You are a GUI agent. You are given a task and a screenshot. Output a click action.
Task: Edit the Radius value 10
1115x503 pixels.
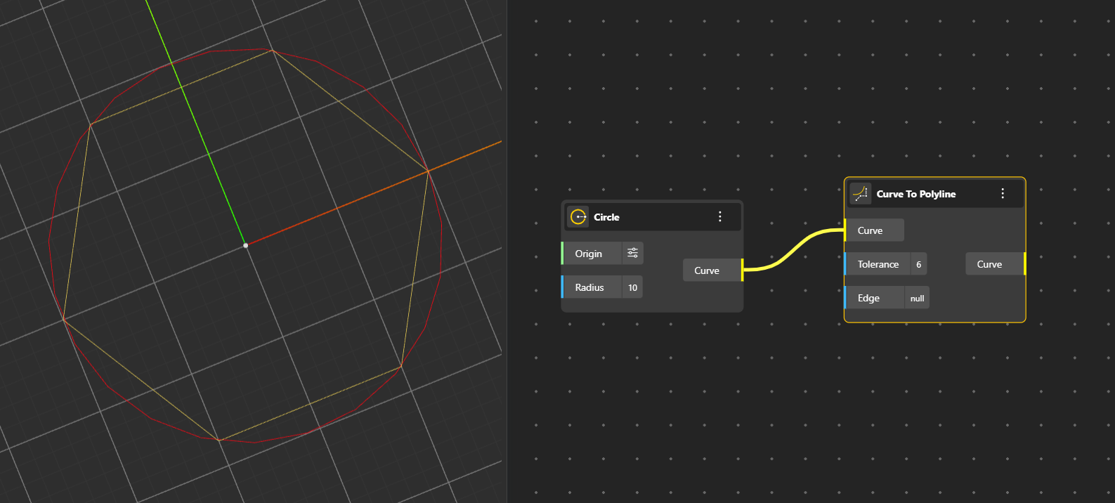632,287
